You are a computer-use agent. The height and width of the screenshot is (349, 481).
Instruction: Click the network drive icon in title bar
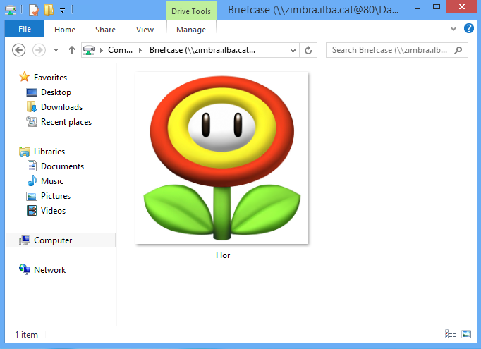coord(11,10)
